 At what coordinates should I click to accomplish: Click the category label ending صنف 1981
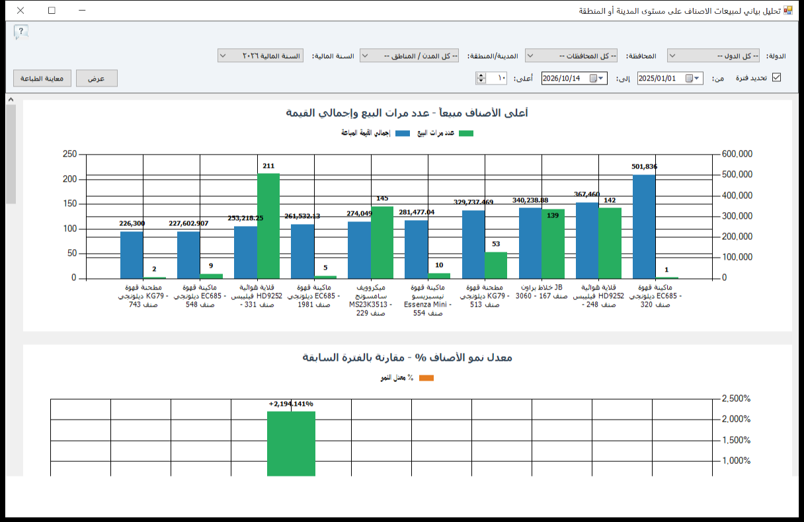click(314, 296)
